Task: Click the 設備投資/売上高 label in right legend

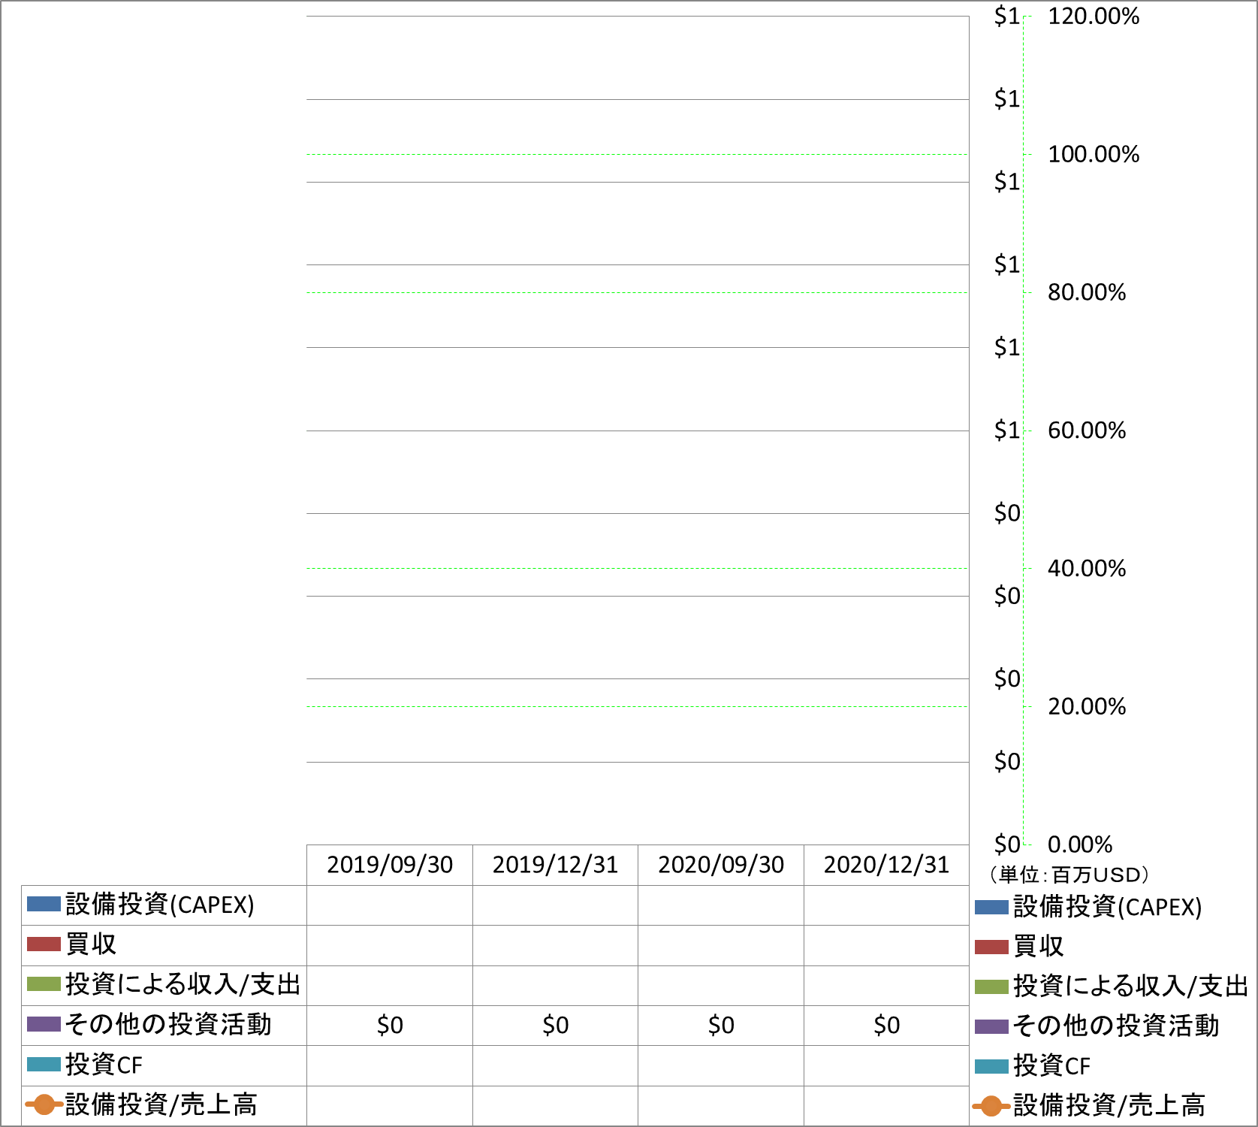Action: pos(1109,1106)
